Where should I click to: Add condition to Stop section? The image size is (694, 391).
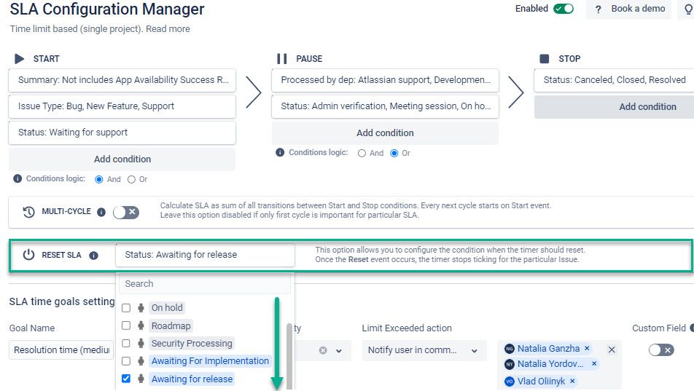pos(615,106)
